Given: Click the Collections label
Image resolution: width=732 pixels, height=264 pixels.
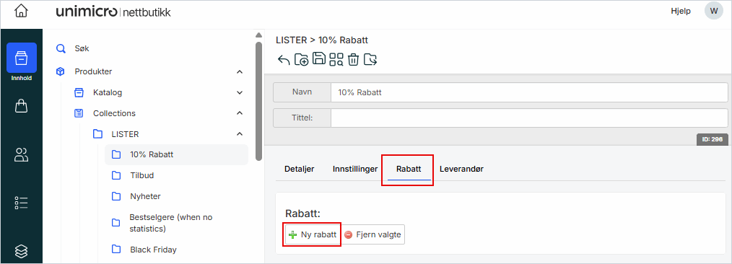Looking at the screenshot, I should 114,113.
